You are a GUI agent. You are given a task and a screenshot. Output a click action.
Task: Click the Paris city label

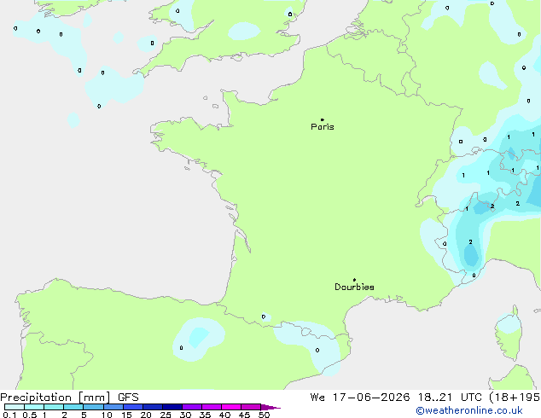click(323, 127)
